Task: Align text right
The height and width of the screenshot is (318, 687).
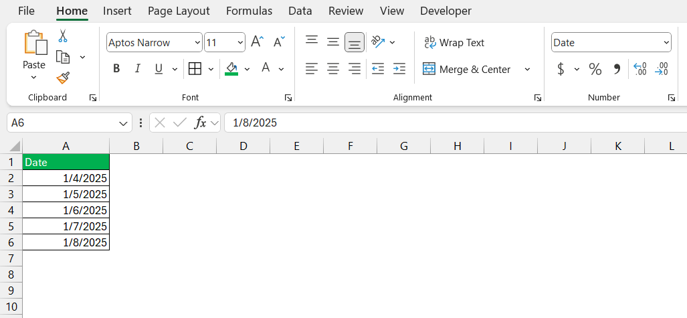Action: (x=355, y=68)
